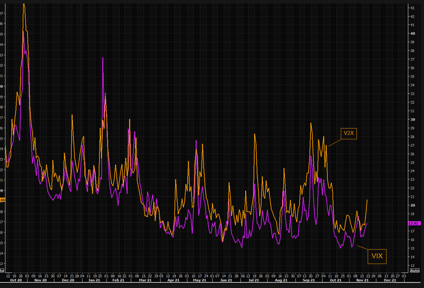Click the Oct 20 month label
Image resolution: width=424 pixels, height=288 pixels.
16,280
